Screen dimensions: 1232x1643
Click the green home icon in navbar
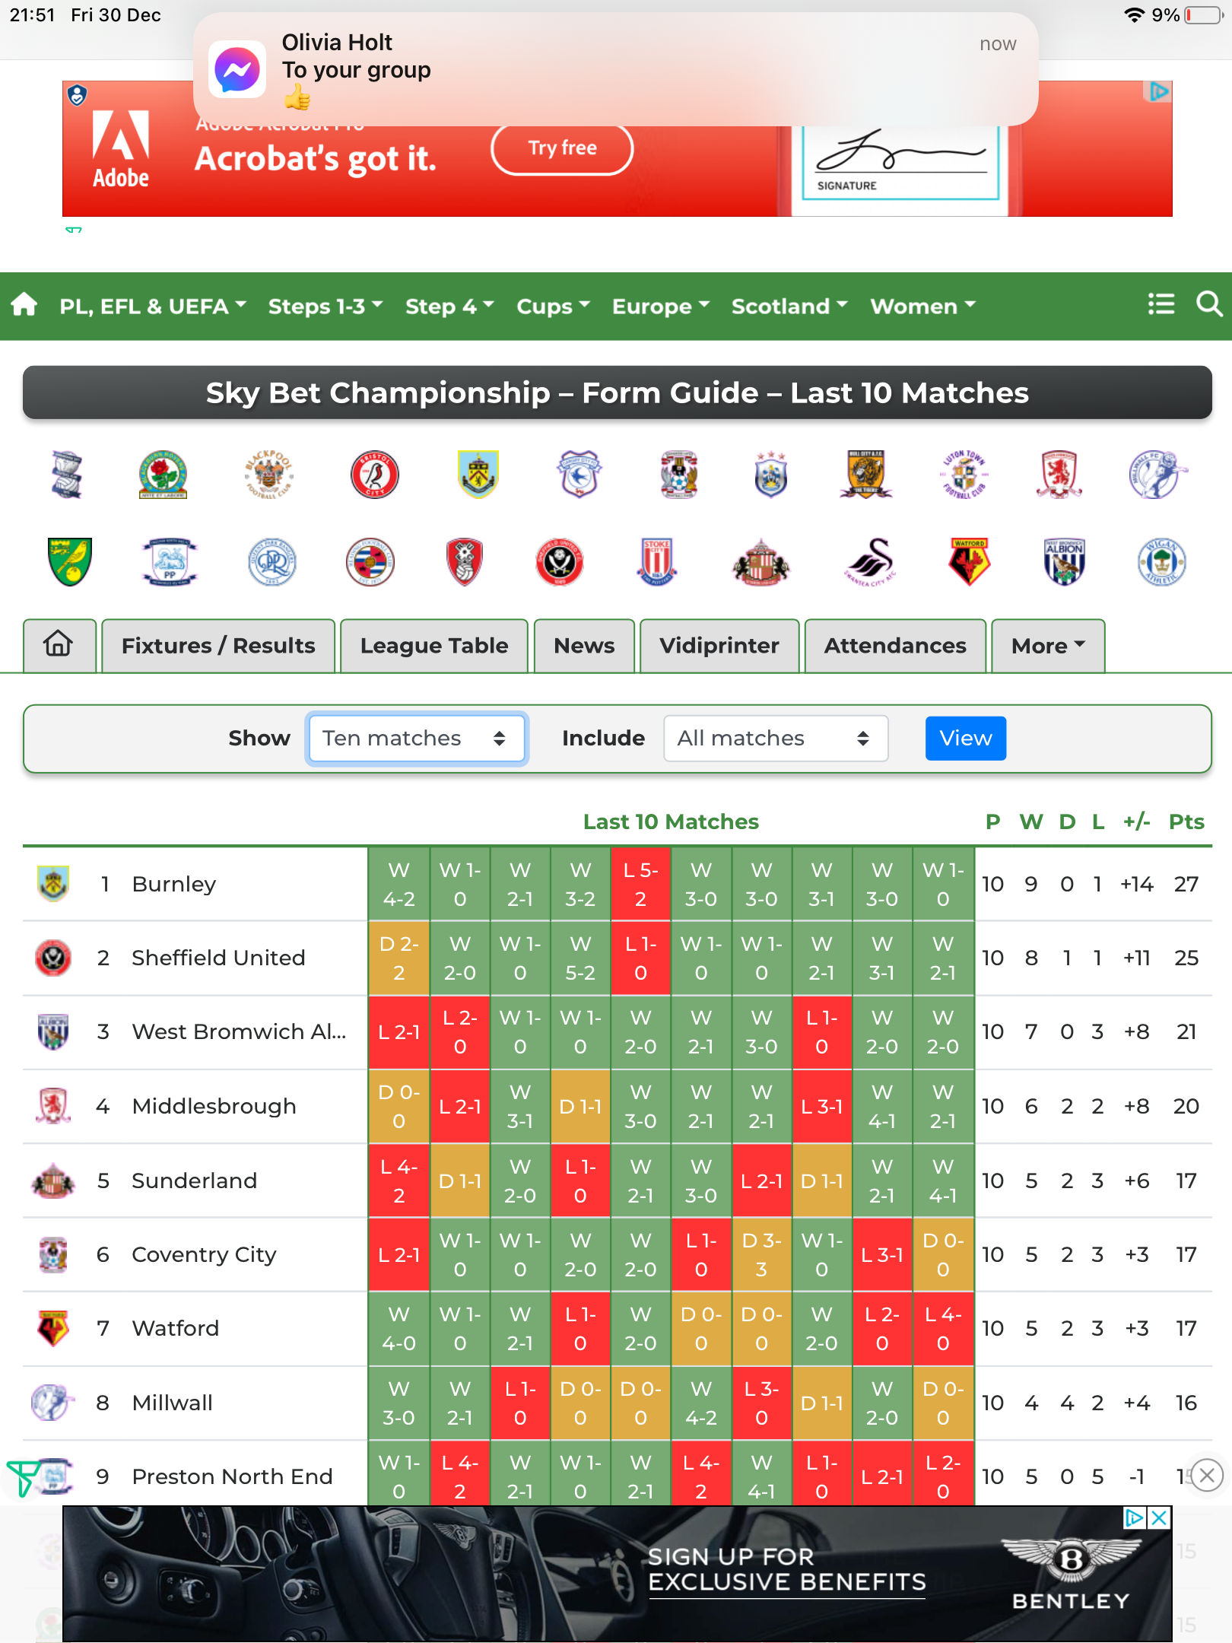(x=24, y=305)
